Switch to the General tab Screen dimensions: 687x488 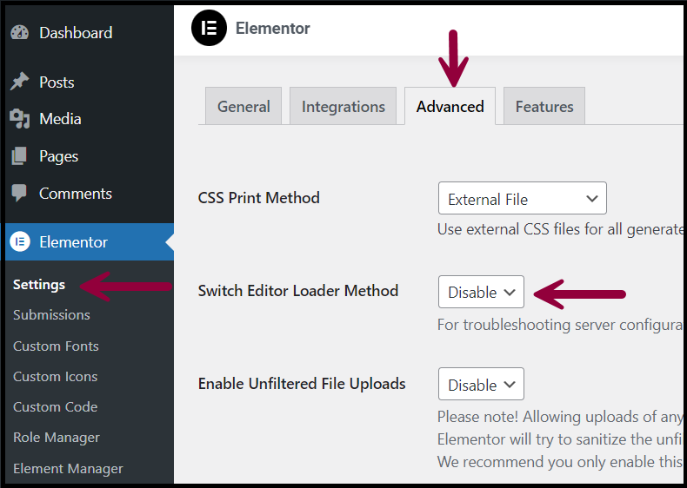[243, 106]
